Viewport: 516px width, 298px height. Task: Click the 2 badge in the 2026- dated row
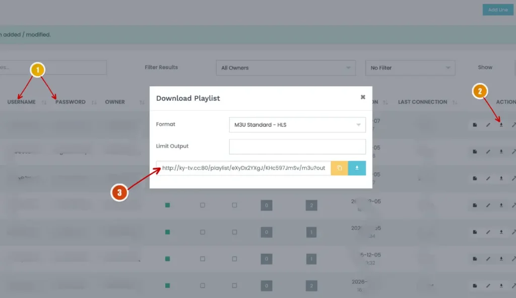[311, 286]
